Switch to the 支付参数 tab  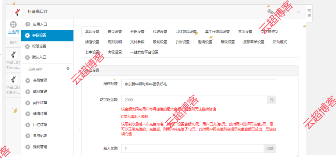click(x=137, y=42)
